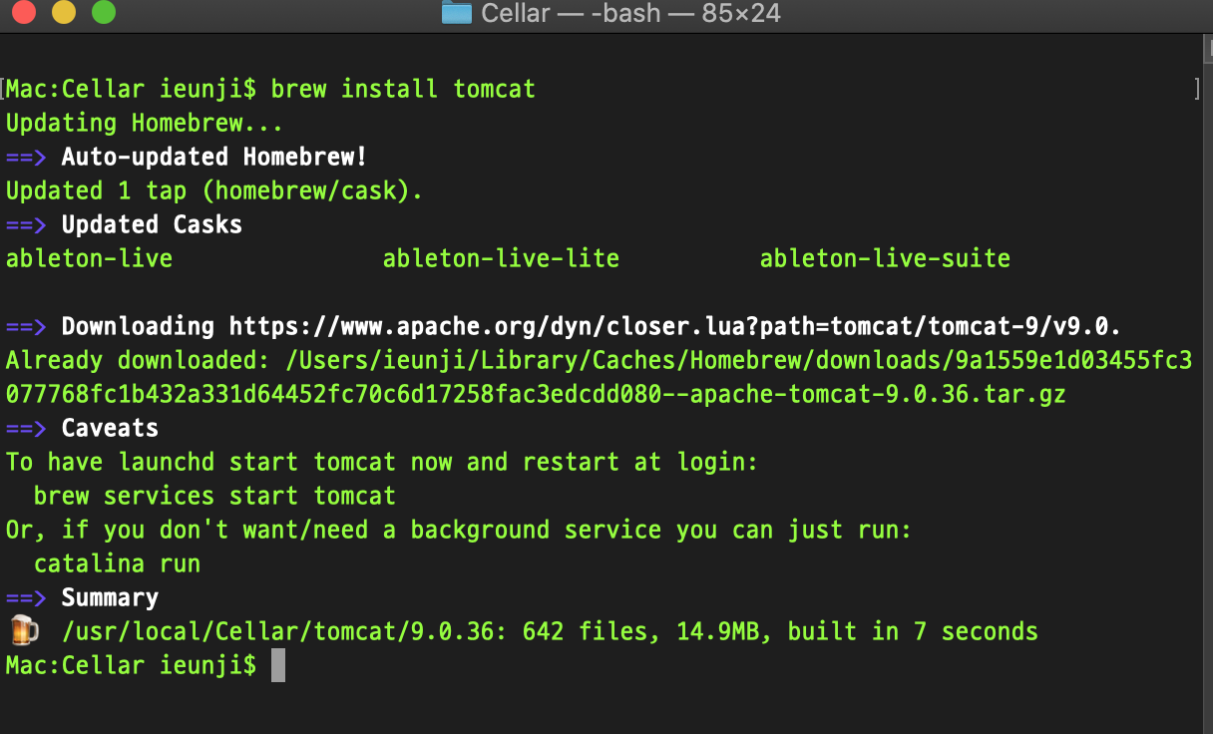Click the window title 'Cellar — -bash — 85×24'
The height and width of the screenshot is (734, 1213).
[630, 13]
